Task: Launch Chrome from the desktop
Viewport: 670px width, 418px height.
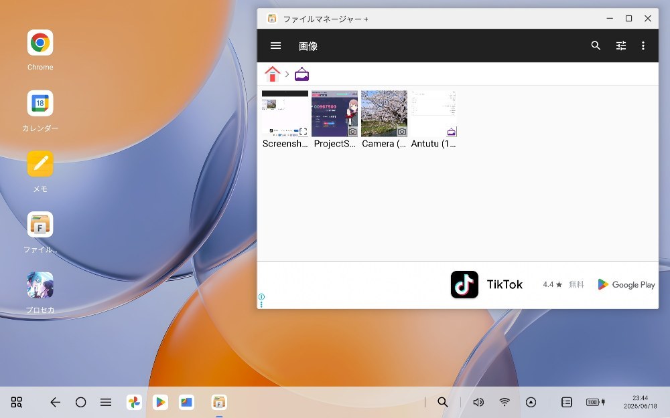Action: pyautogui.click(x=40, y=43)
